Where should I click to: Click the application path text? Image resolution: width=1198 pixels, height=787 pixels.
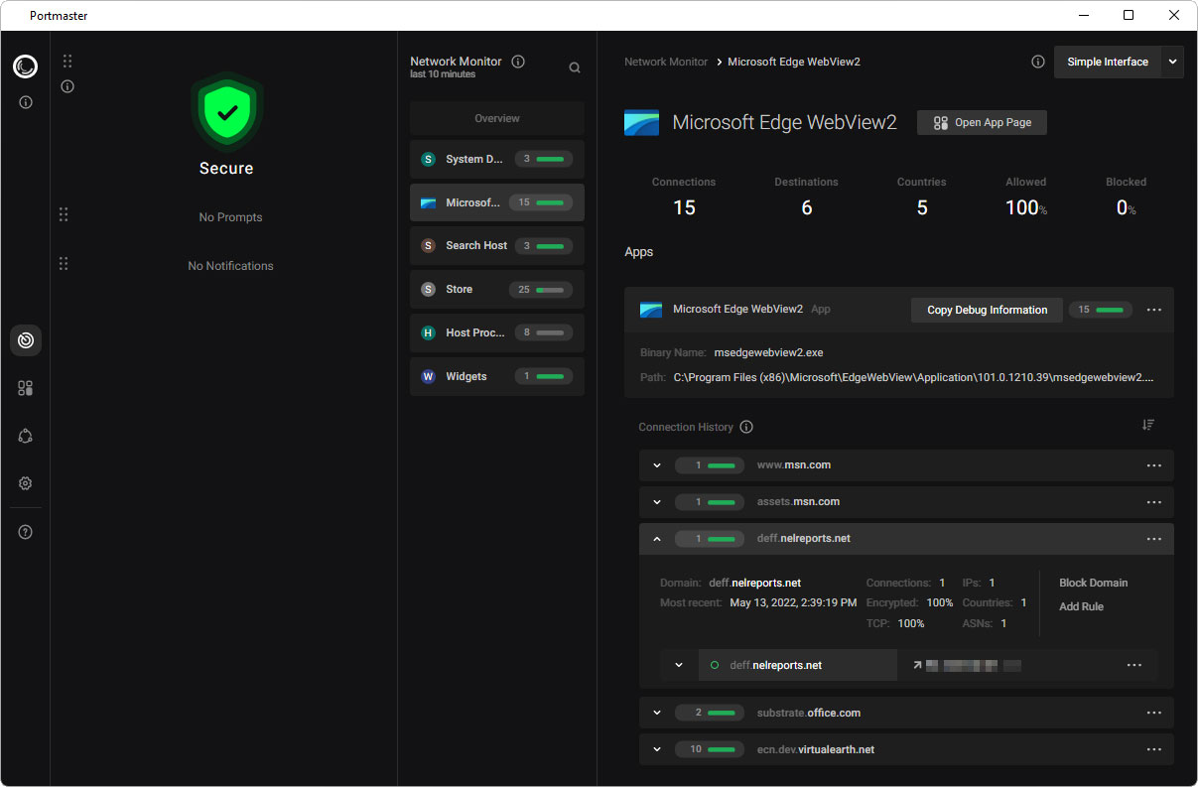(x=913, y=377)
